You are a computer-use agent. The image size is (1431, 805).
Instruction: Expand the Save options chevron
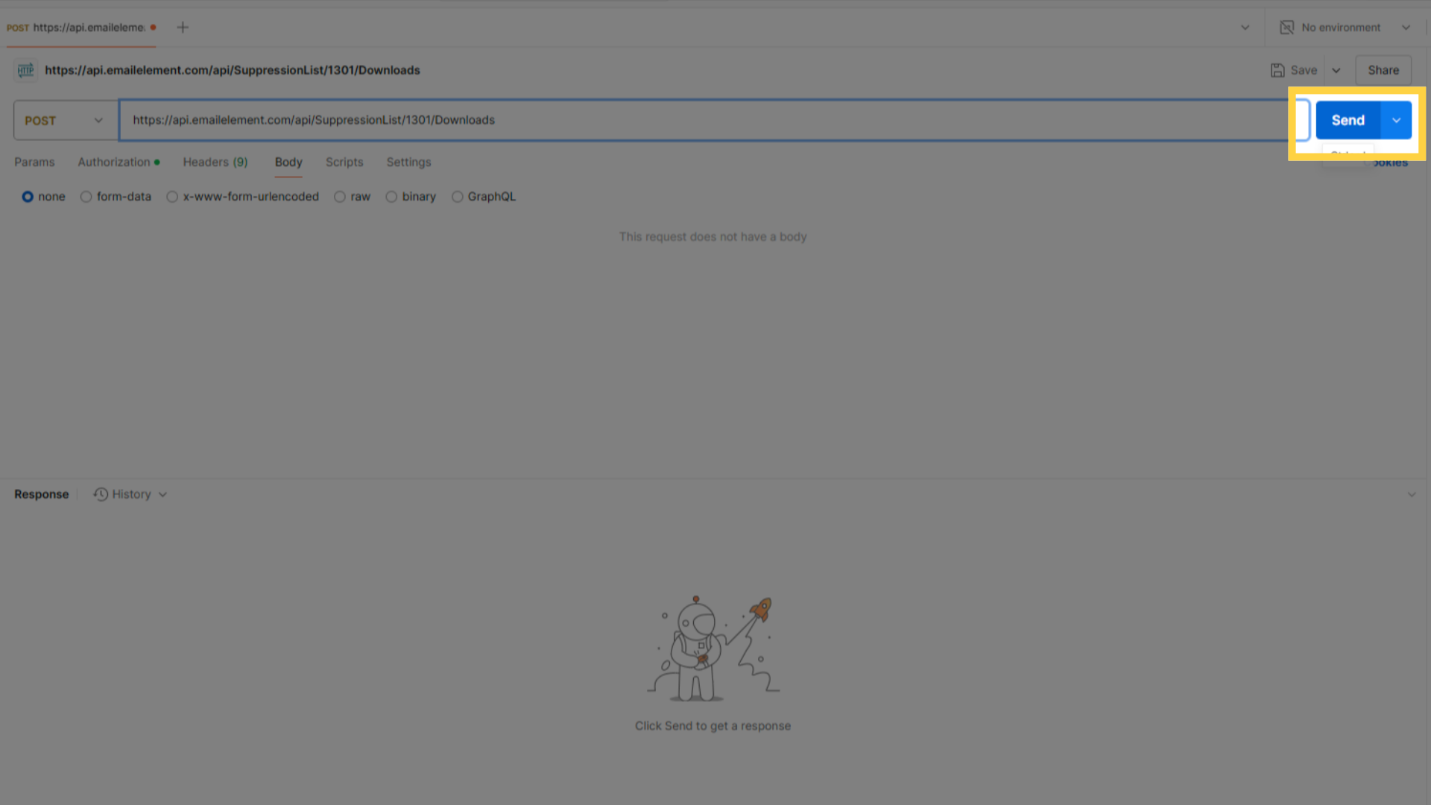click(x=1336, y=70)
